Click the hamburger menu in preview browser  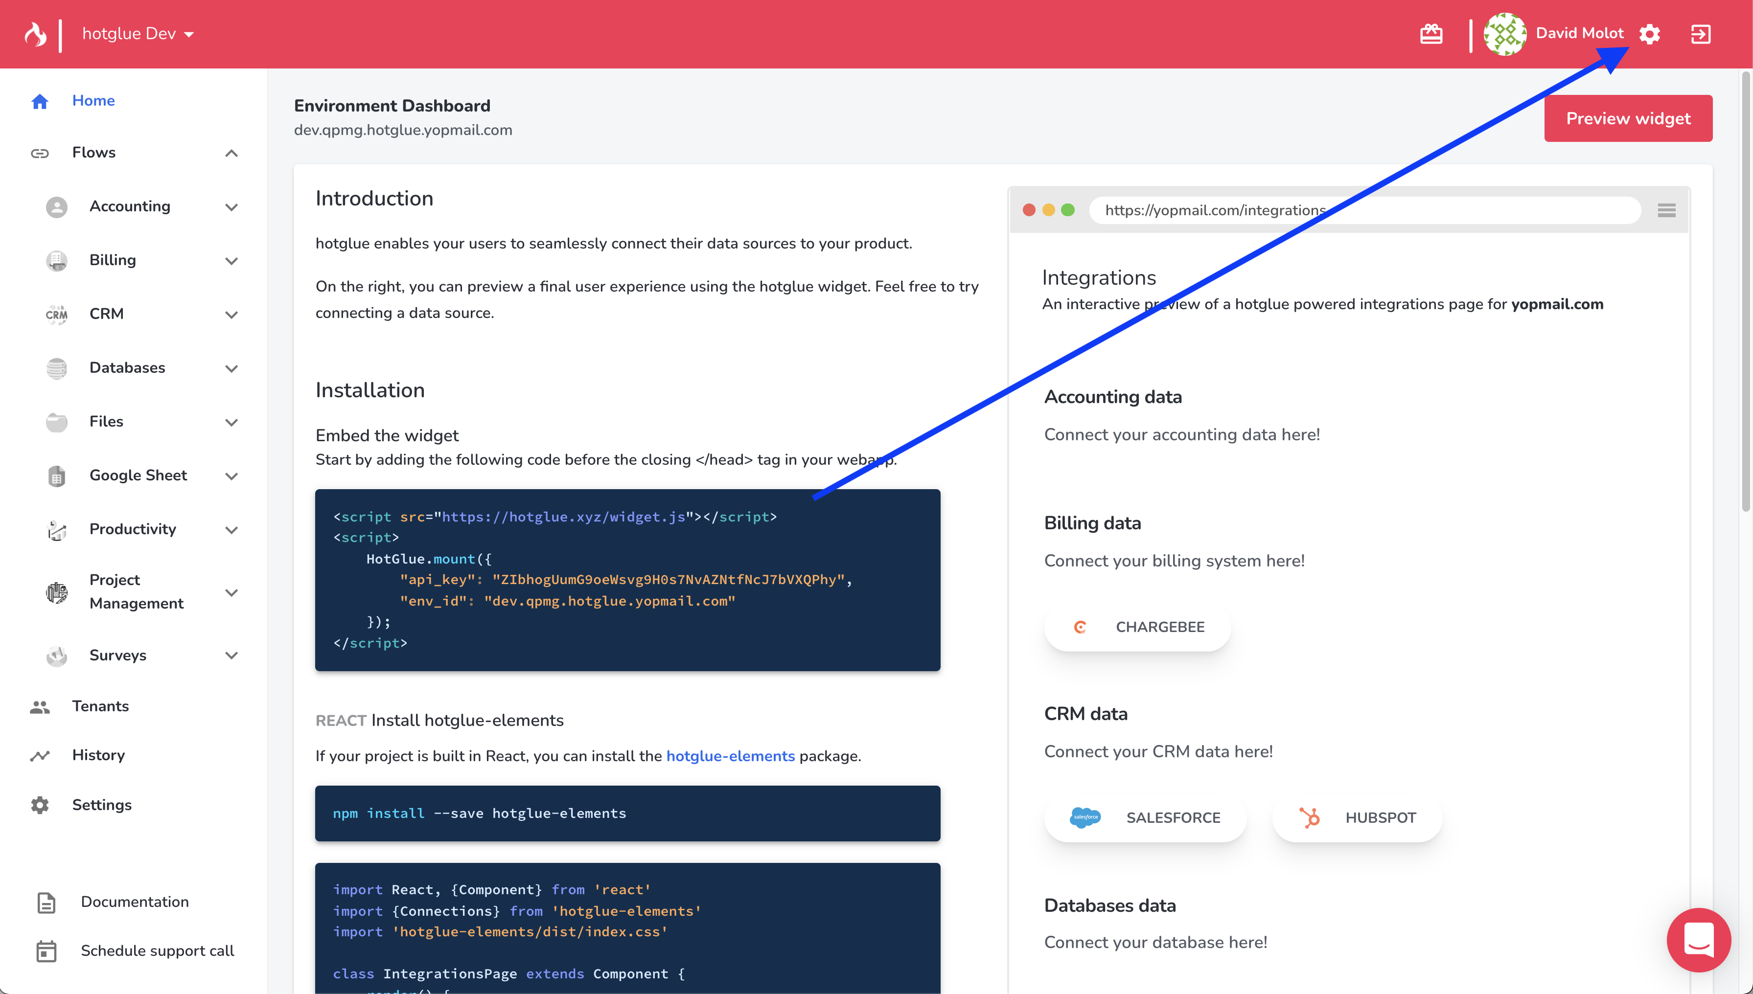(x=1666, y=210)
